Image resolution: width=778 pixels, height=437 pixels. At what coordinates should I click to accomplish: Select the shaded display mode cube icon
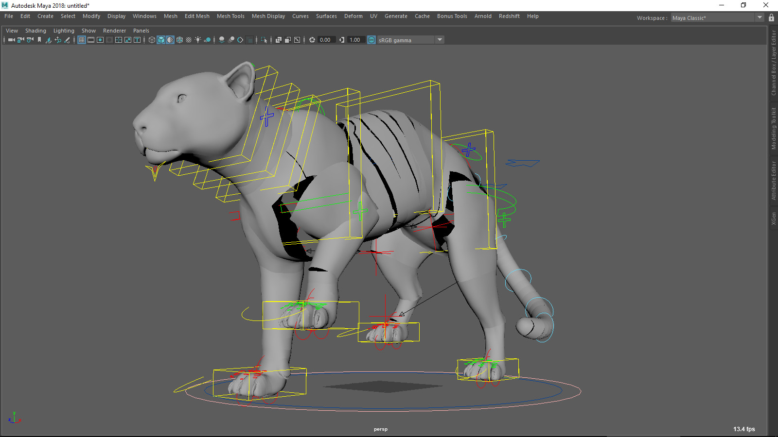click(161, 40)
